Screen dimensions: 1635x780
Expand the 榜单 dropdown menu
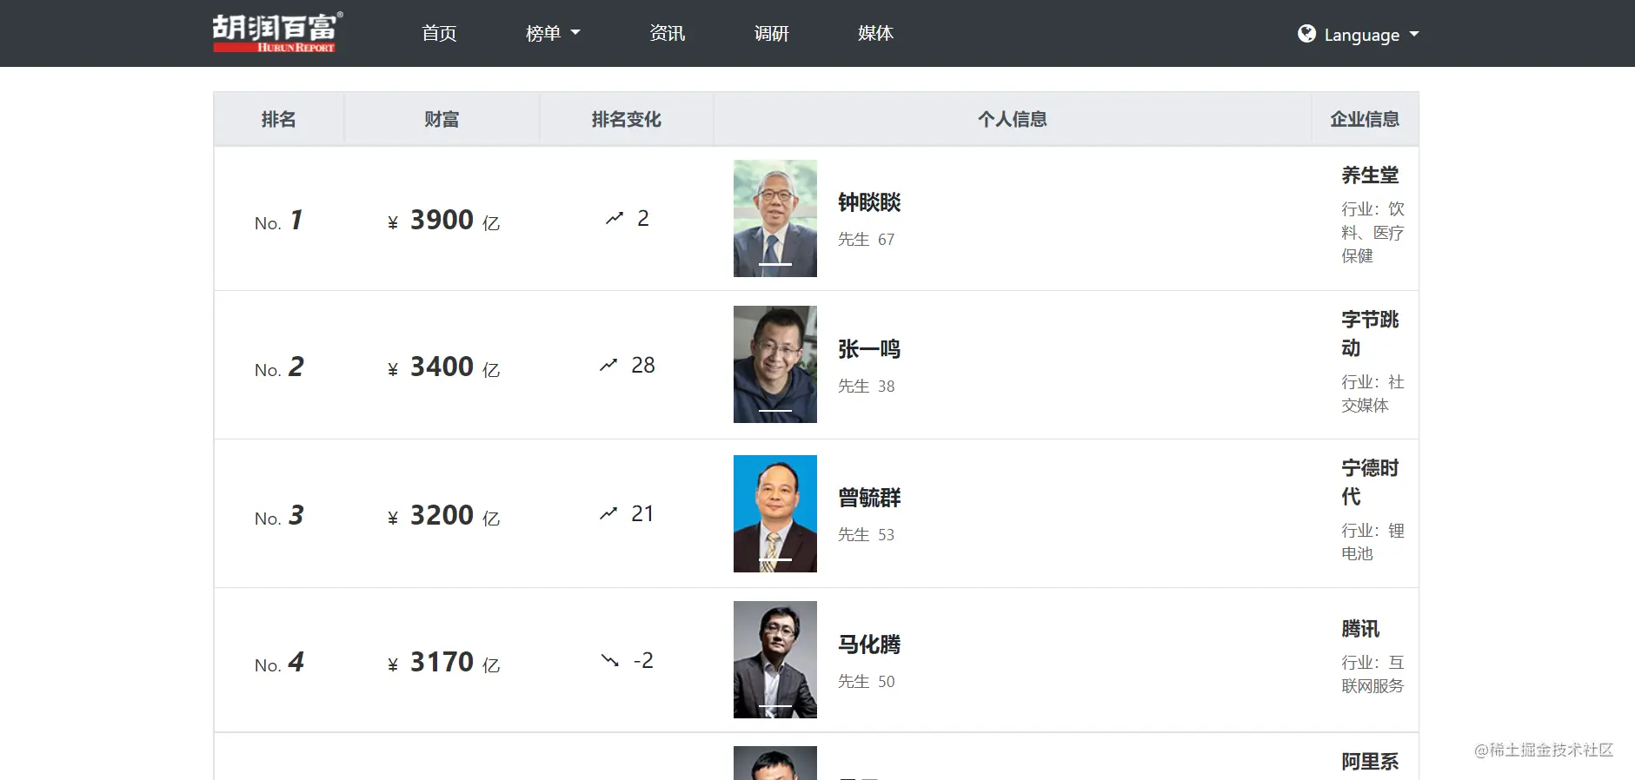pyautogui.click(x=553, y=33)
